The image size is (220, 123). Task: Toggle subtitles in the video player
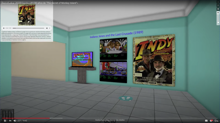pyautogui.click(x=206, y=121)
